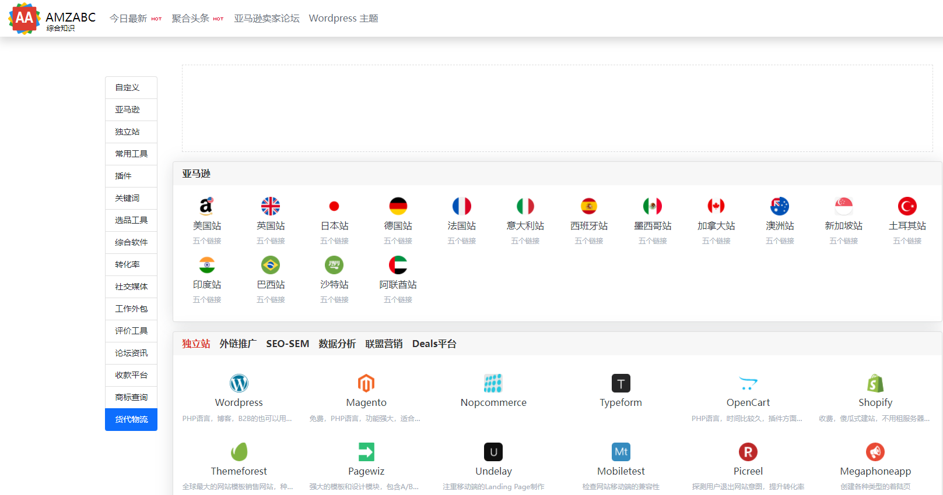Image resolution: width=943 pixels, height=495 pixels.
Task: Open the Germany flag icon (德国站)
Action: tap(398, 206)
